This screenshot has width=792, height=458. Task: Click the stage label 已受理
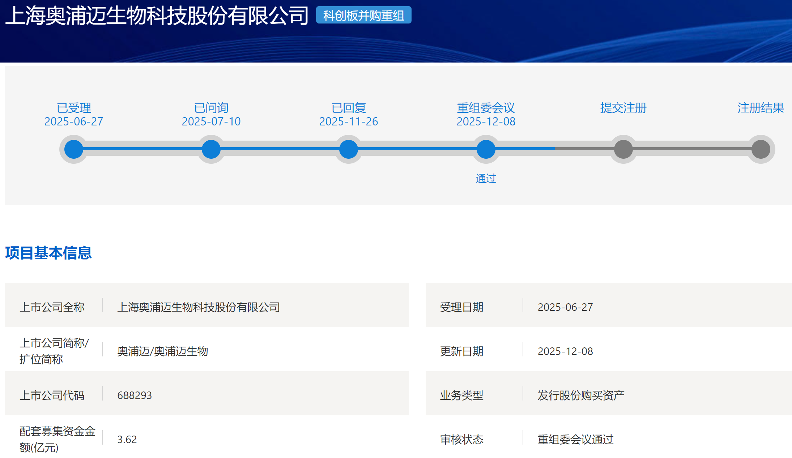73,107
